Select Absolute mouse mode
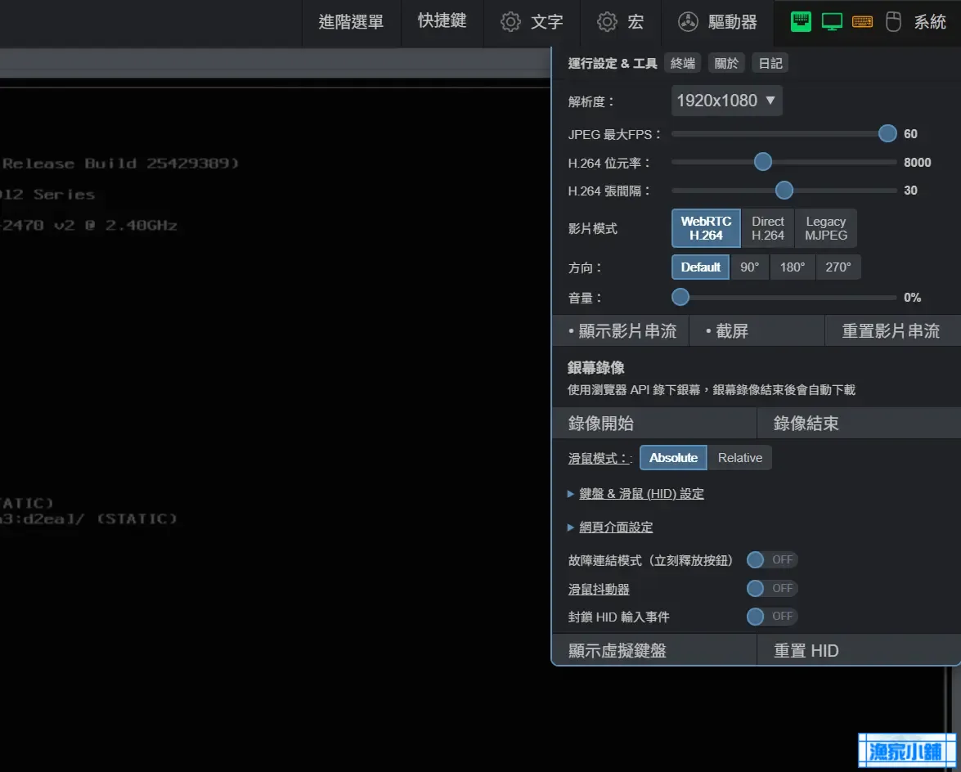The height and width of the screenshot is (772, 961). (673, 458)
